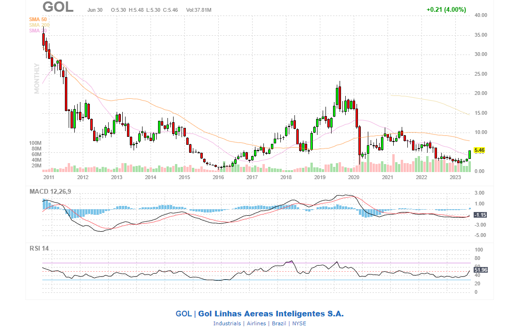Click the large GOL chart title
The width and height of the screenshot is (508, 330).
[58, 8]
